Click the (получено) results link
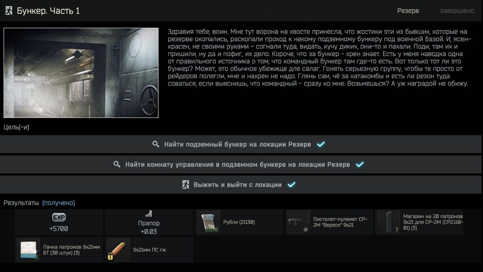The width and height of the screenshot is (483, 272). point(59,203)
